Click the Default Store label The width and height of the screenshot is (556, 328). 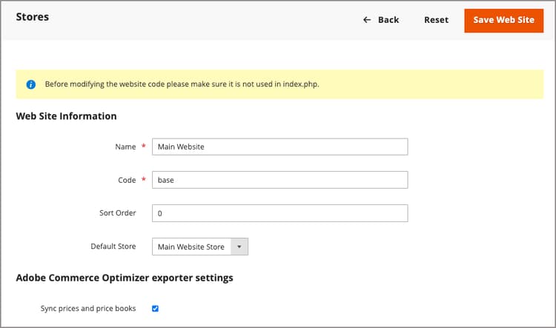click(113, 246)
